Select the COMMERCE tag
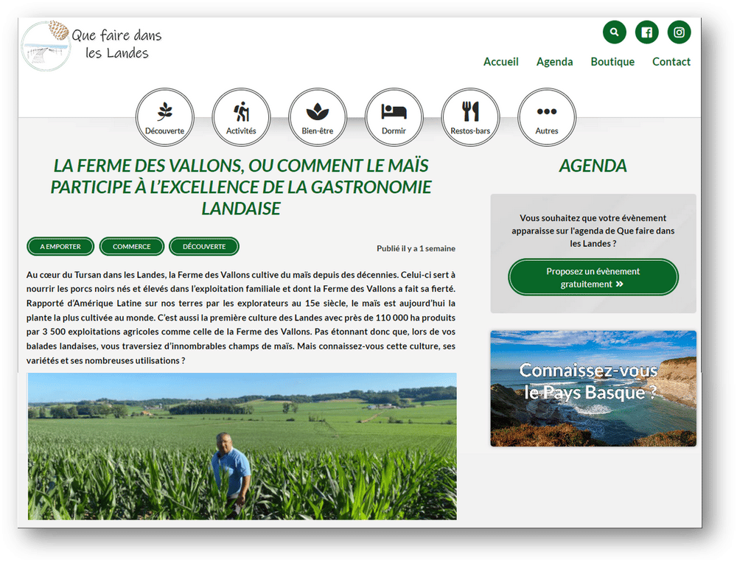 [x=132, y=246]
